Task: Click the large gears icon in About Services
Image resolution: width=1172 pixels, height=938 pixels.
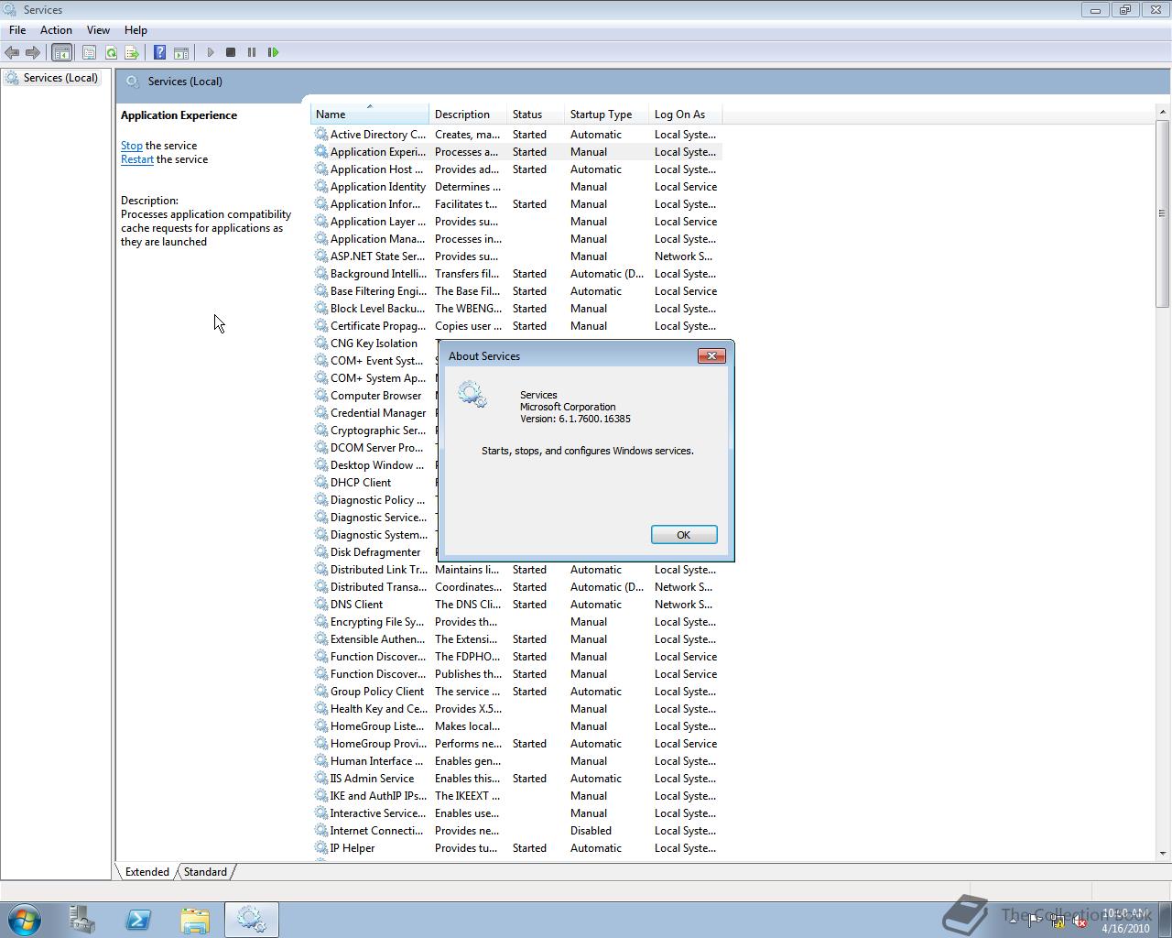Action: pos(472,395)
